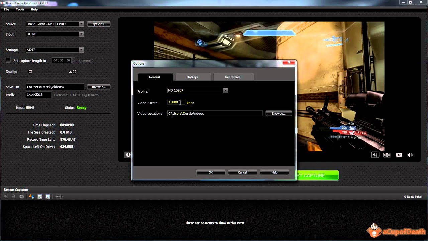Sort recent captures with the AZ icon
428x241 pixels.
[31, 196]
